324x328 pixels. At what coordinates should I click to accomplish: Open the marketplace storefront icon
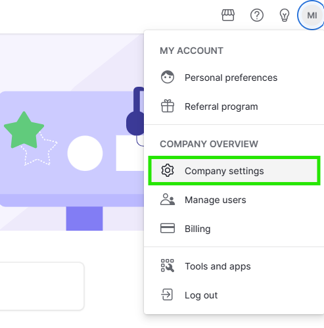tap(228, 15)
